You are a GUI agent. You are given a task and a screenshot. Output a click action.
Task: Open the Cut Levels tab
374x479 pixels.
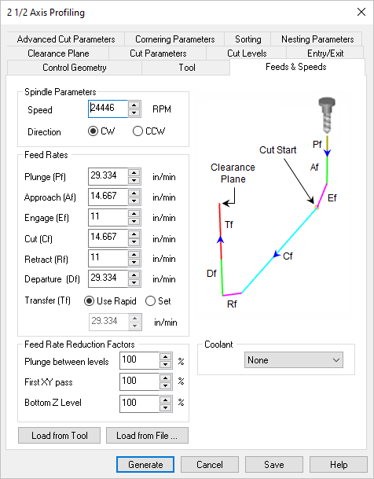click(x=247, y=53)
